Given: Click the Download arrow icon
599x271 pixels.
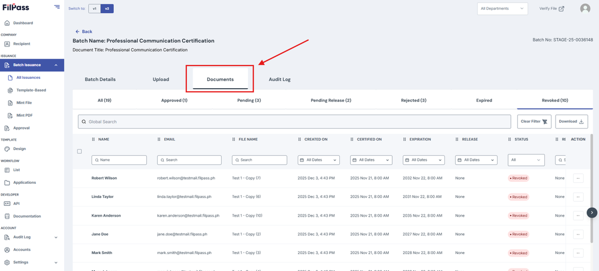Looking at the screenshot, I should [x=582, y=122].
